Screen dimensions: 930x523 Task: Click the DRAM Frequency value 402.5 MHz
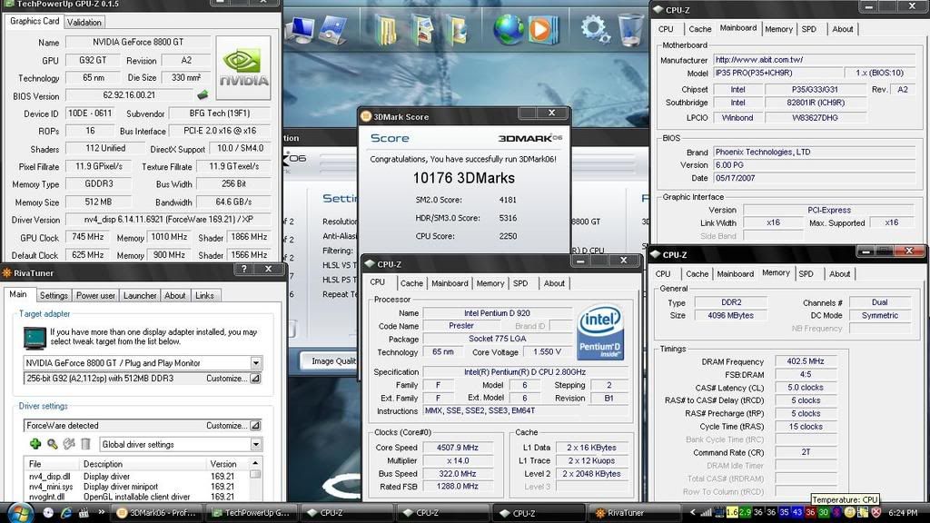[x=806, y=361]
